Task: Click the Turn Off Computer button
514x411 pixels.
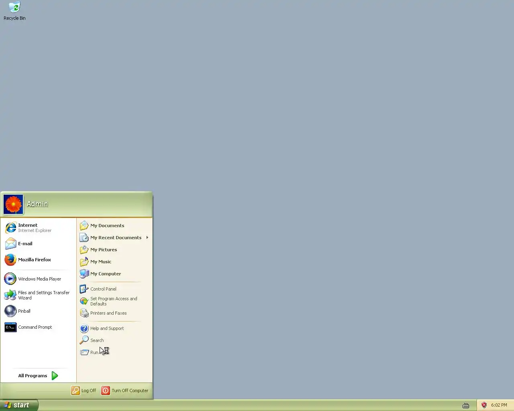Action: (x=125, y=391)
